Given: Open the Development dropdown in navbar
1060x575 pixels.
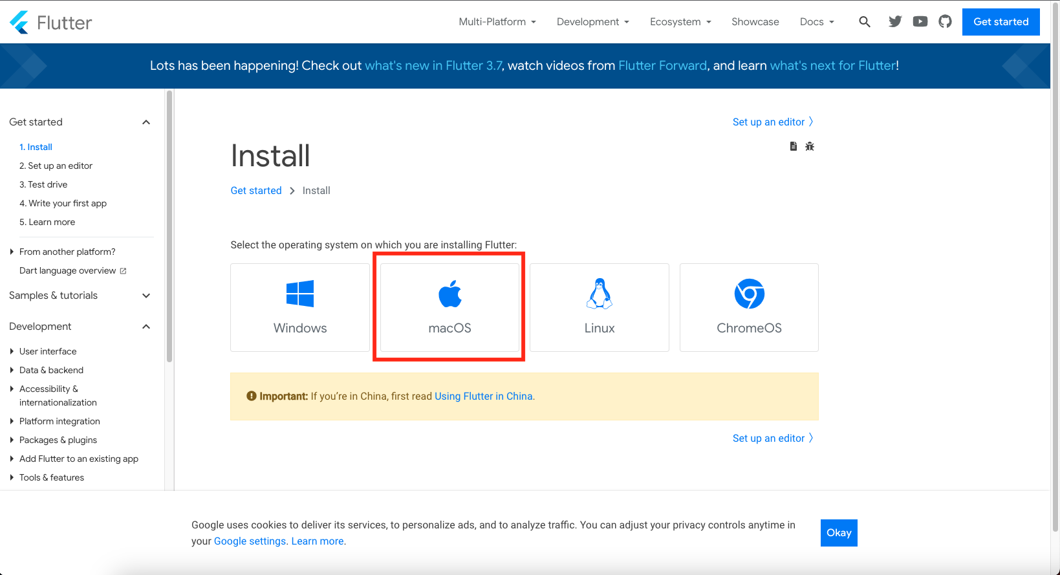Looking at the screenshot, I should point(593,22).
